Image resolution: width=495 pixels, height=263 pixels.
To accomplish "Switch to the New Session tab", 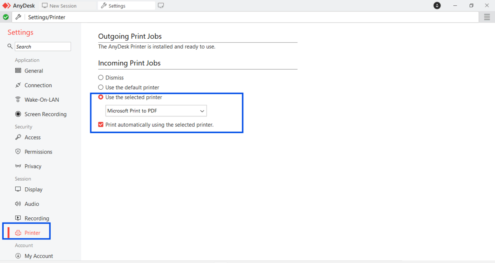I will [x=63, y=6].
